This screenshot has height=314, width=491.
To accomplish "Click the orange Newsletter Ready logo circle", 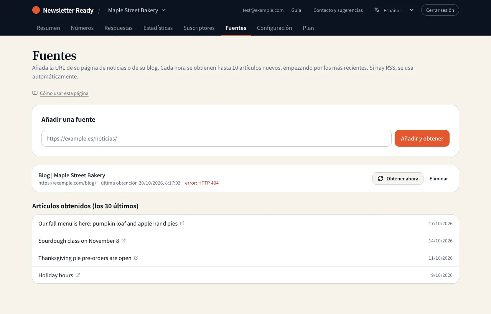I will click(x=36, y=10).
